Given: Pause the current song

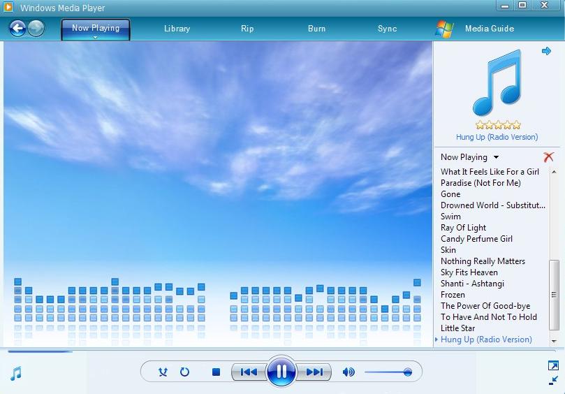Looking at the screenshot, I should click(281, 371).
